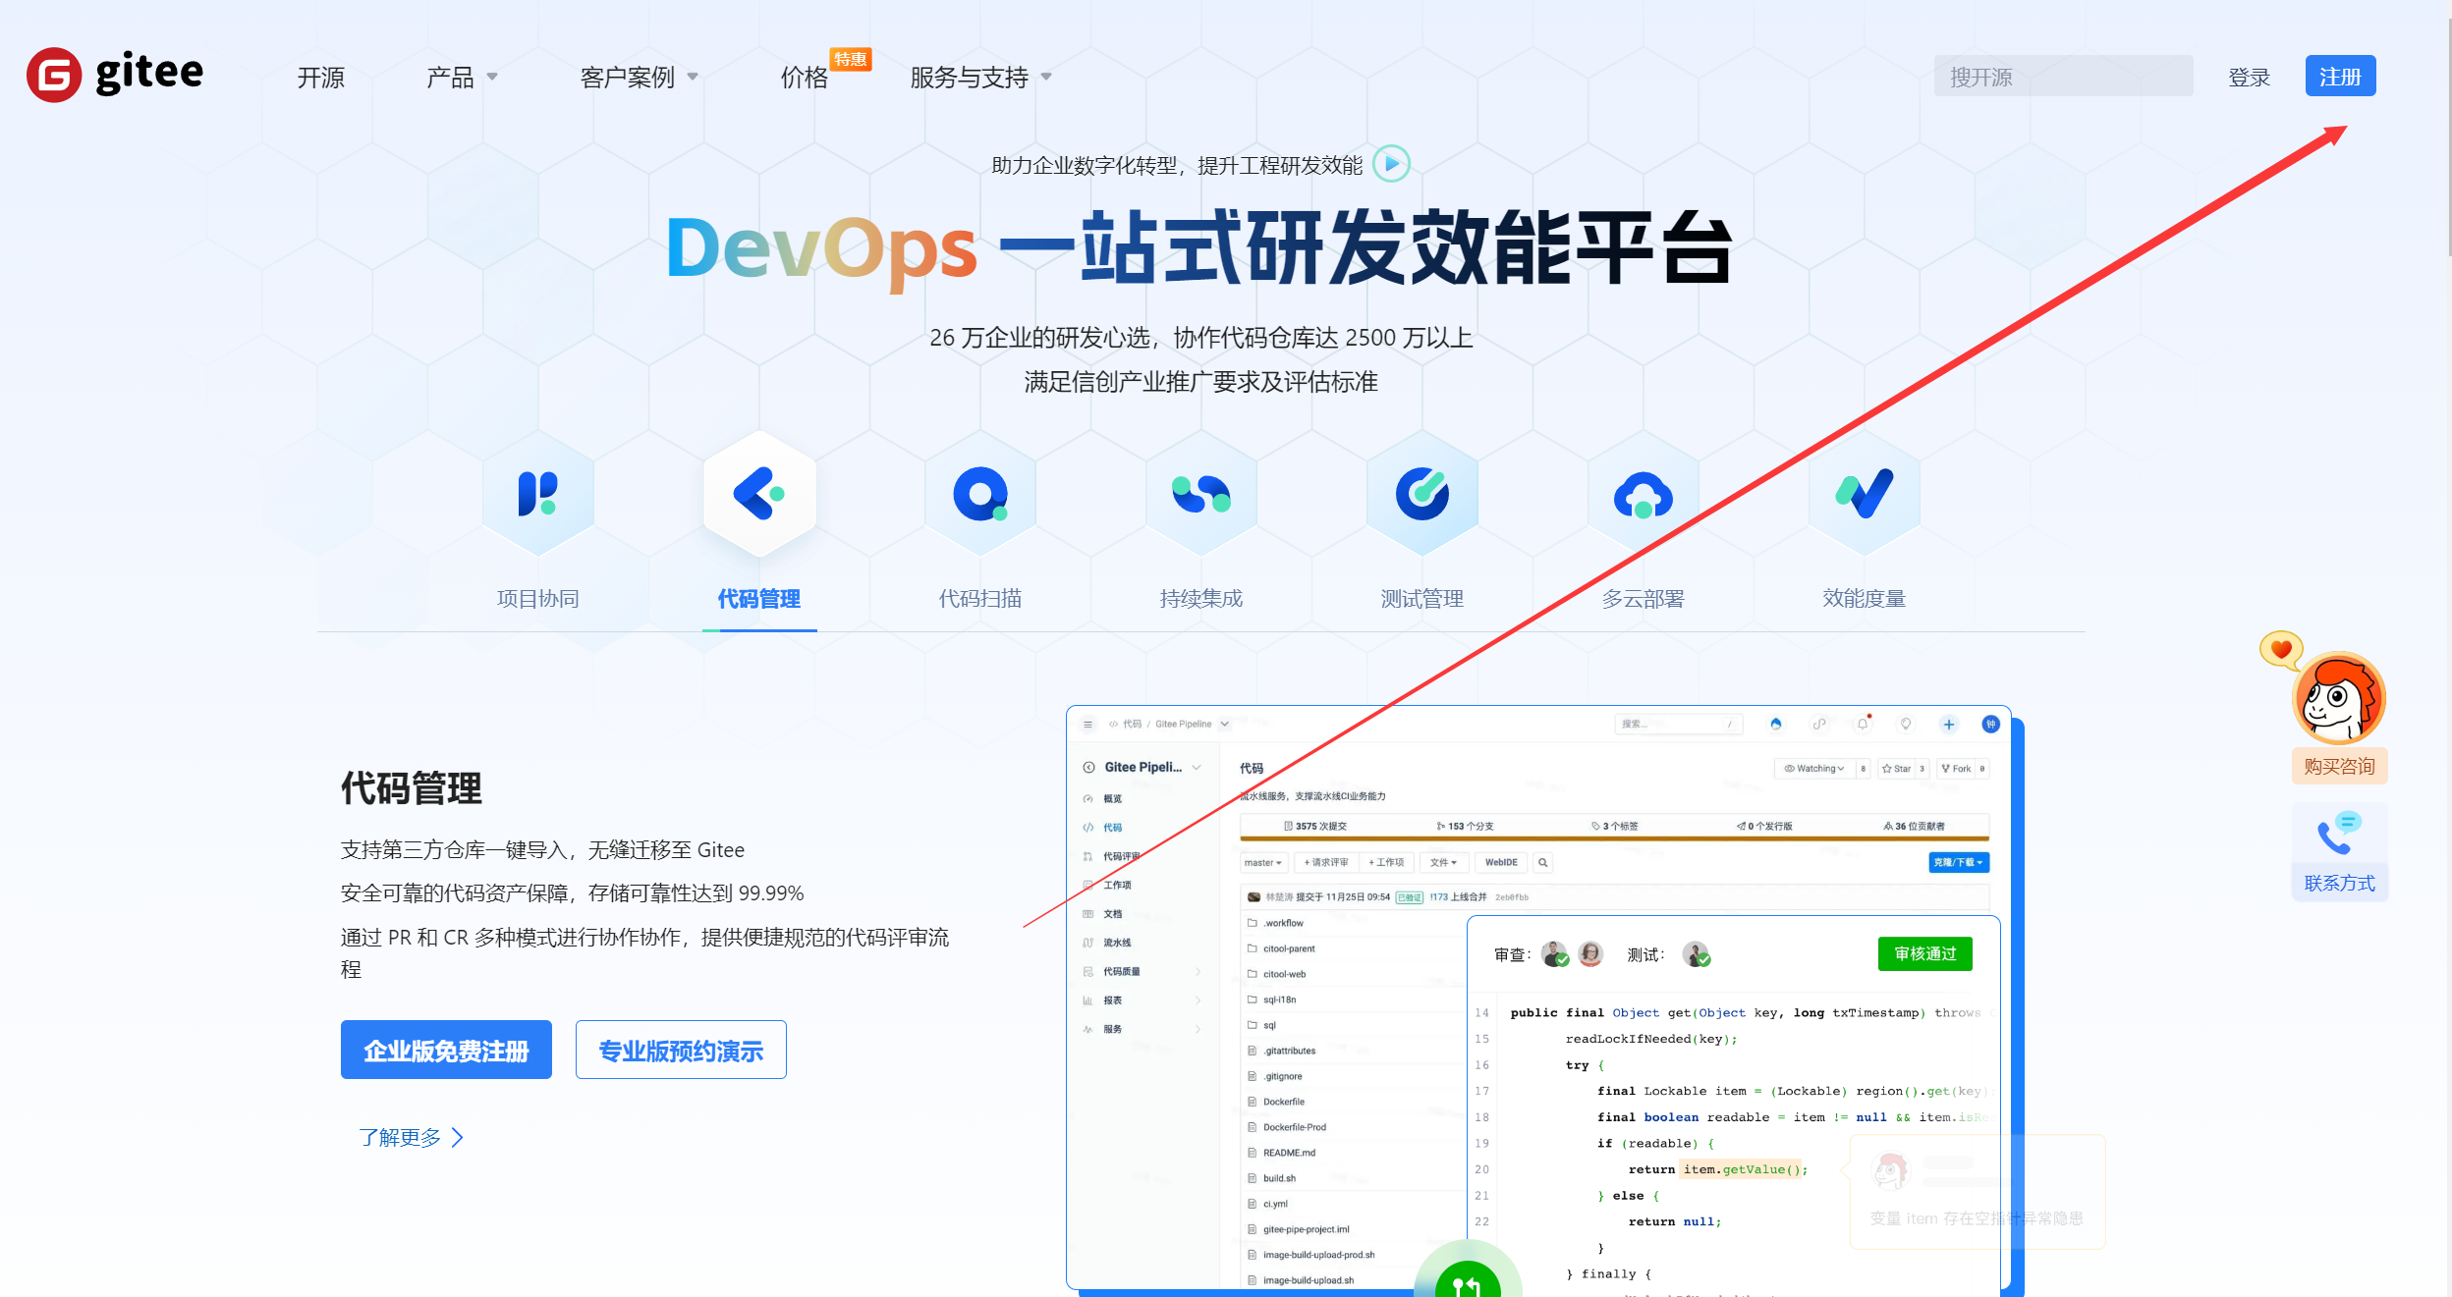
Task: Open the 了解更多 link
Action: coord(412,1137)
